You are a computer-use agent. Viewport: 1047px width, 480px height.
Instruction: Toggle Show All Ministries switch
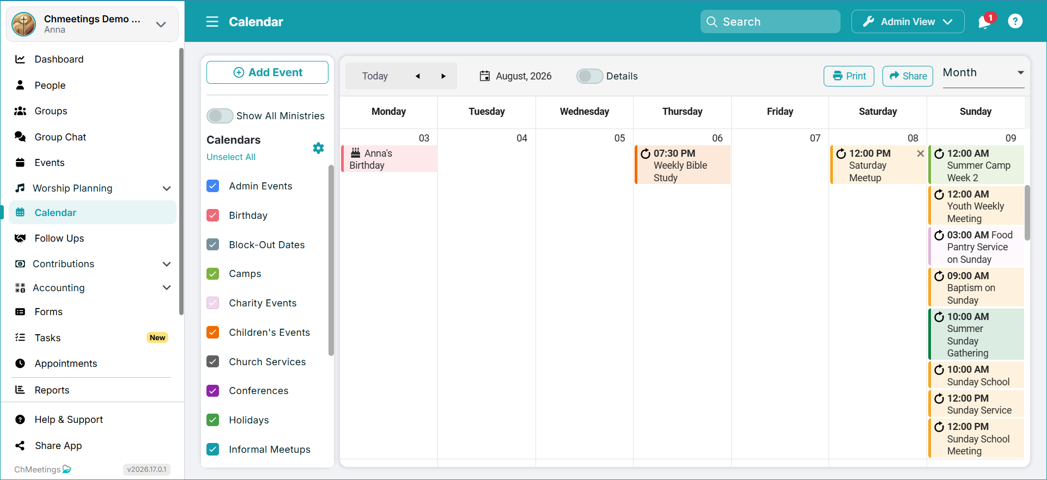coord(220,116)
